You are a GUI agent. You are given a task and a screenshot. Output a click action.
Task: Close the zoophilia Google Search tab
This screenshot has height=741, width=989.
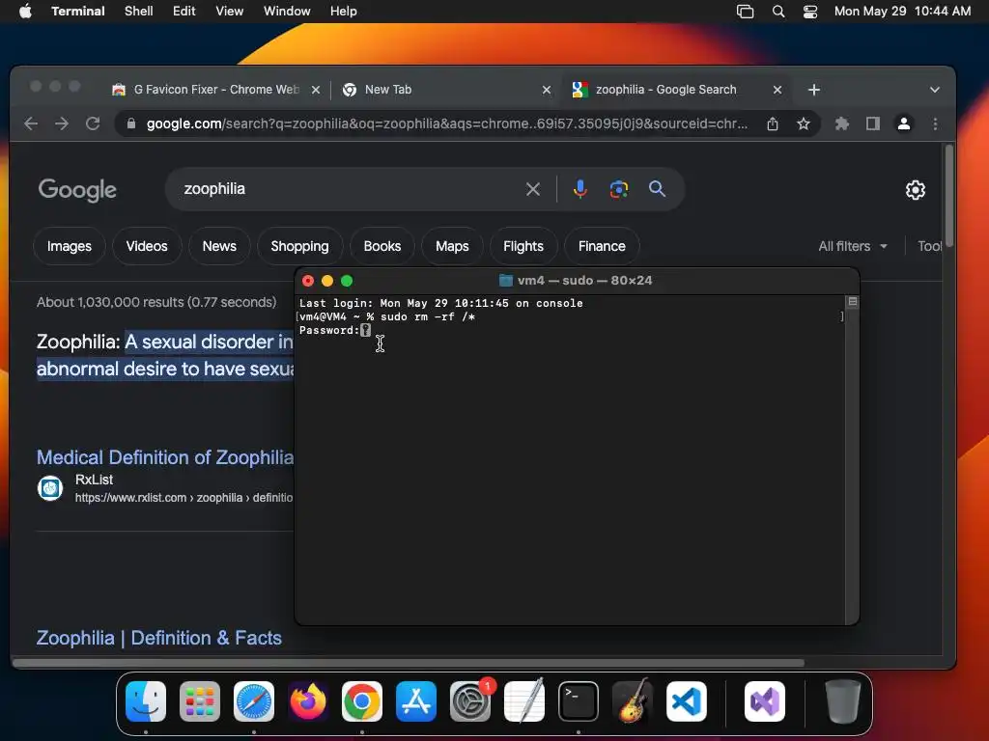[777, 90]
